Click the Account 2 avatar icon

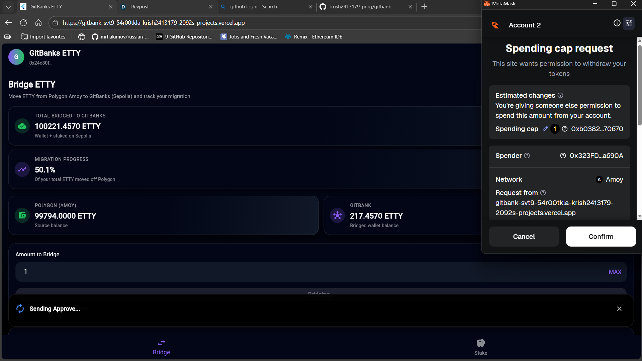pos(495,25)
